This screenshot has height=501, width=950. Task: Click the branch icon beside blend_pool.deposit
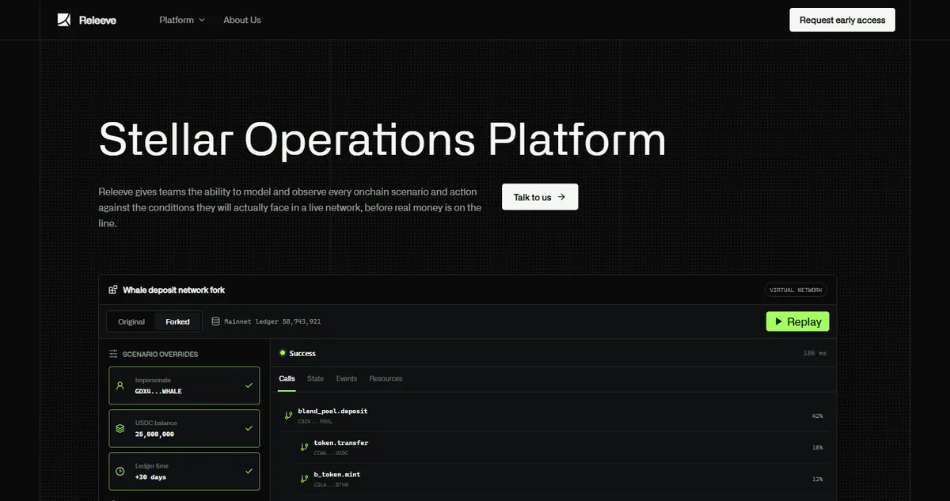[x=288, y=416]
